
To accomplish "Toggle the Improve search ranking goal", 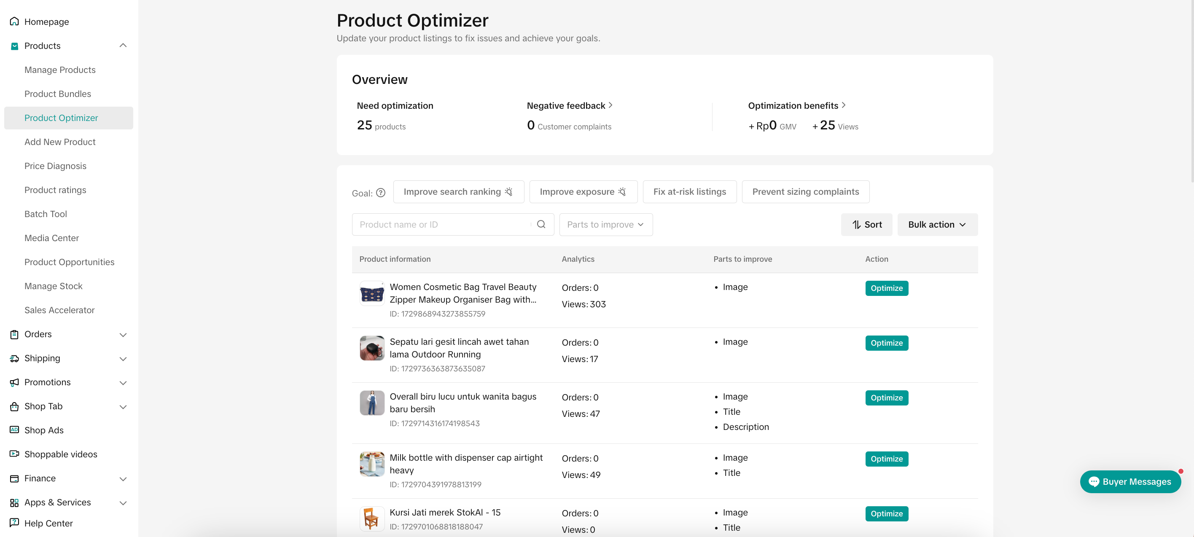I will (x=458, y=192).
